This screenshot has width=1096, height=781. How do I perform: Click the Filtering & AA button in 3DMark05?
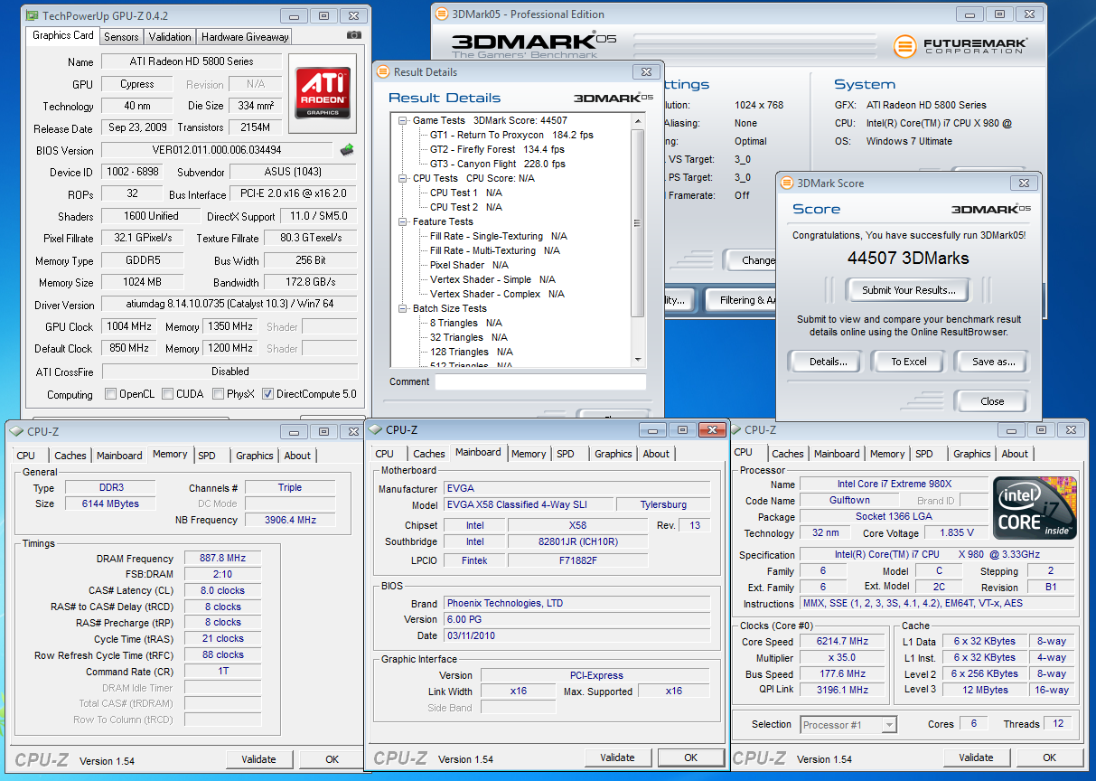[743, 300]
